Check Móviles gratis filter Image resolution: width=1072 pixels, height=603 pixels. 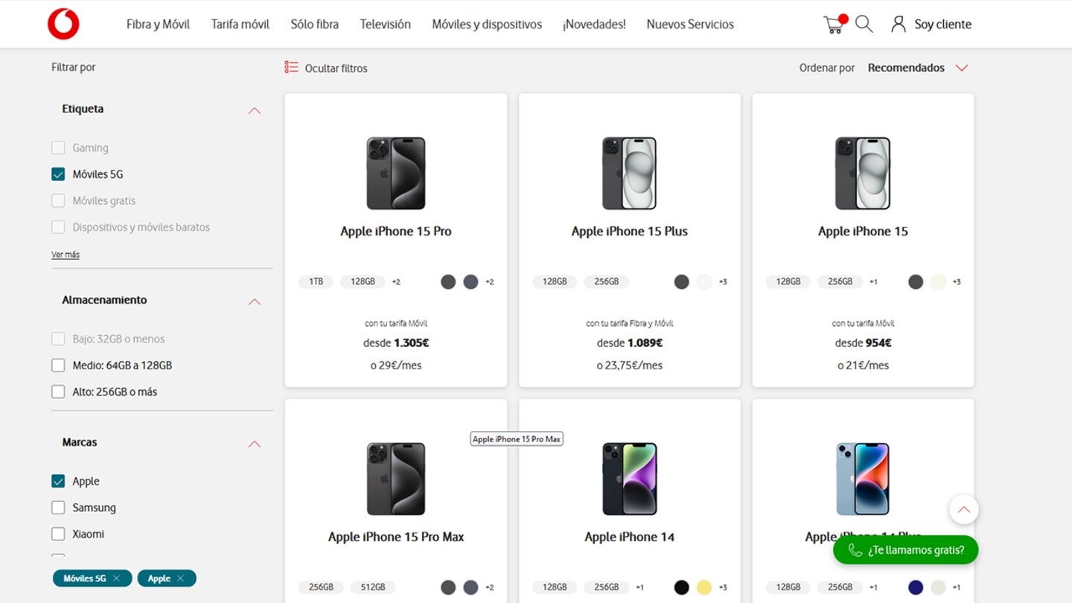(58, 200)
